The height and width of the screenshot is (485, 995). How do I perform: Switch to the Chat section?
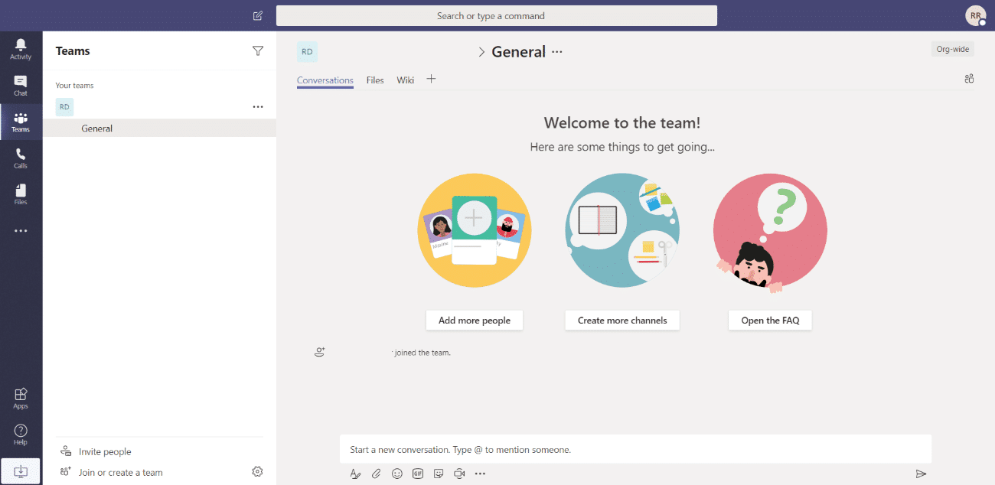(21, 84)
